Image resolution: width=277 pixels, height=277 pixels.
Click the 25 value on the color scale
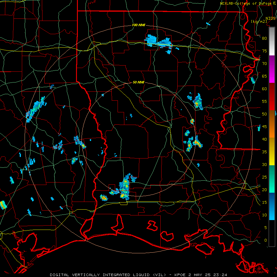264,177
